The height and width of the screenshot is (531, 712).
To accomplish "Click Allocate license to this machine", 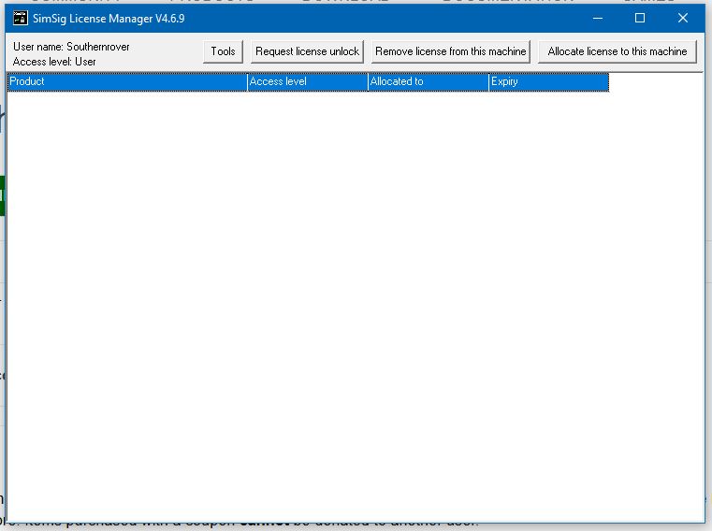I will click(x=618, y=51).
